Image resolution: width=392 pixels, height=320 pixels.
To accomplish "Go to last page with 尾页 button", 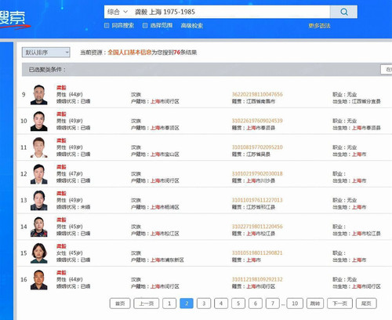I will (366, 304).
